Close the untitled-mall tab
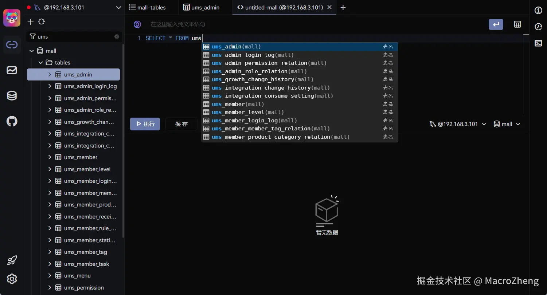This screenshot has width=547, height=295. [x=329, y=7]
